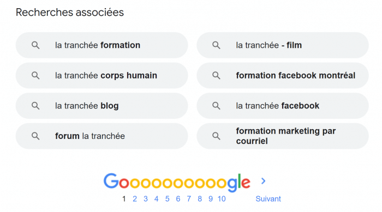The height and width of the screenshot is (212, 382).
Task: Go to results page 3
Action: [146, 199]
